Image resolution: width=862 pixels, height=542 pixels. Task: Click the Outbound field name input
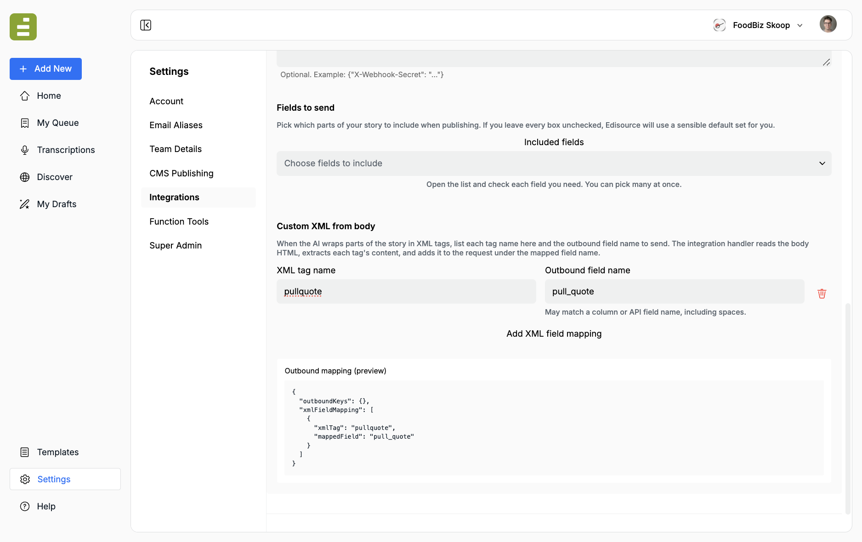tap(675, 291)
